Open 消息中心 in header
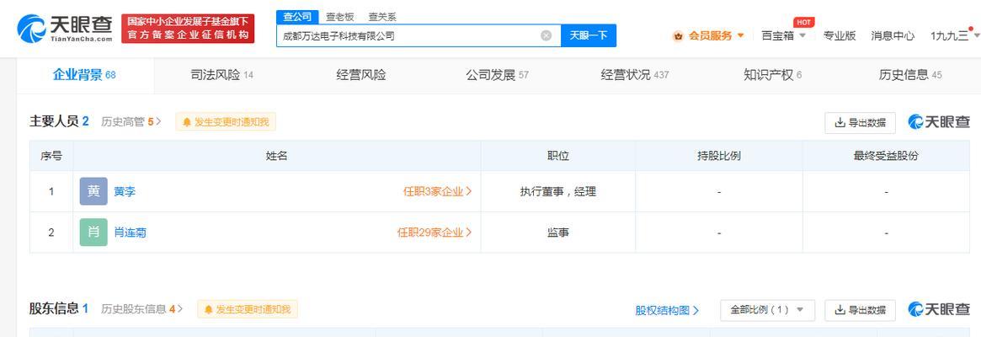The image size is (981, 337). (892, 35)
